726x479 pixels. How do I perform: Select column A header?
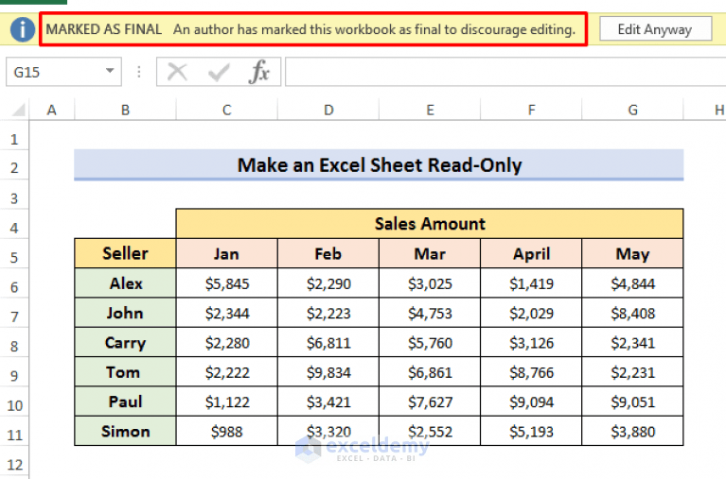point(51,110)
